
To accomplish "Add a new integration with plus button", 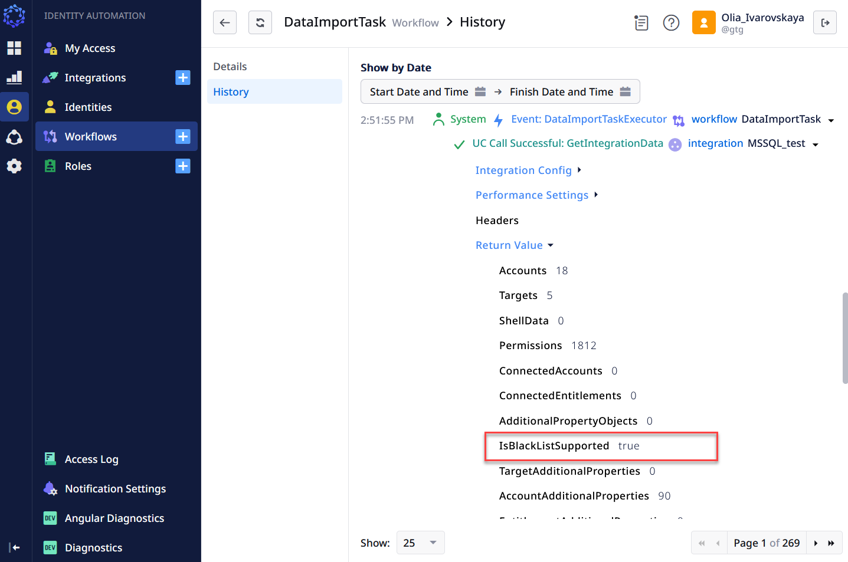I will tap(183, 78).
